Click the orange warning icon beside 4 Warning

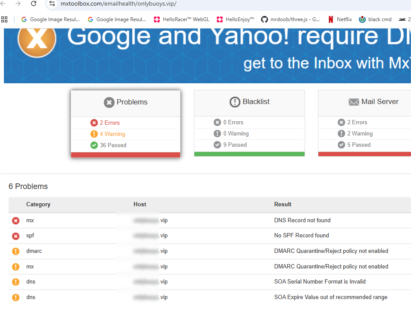pos(94,134)
